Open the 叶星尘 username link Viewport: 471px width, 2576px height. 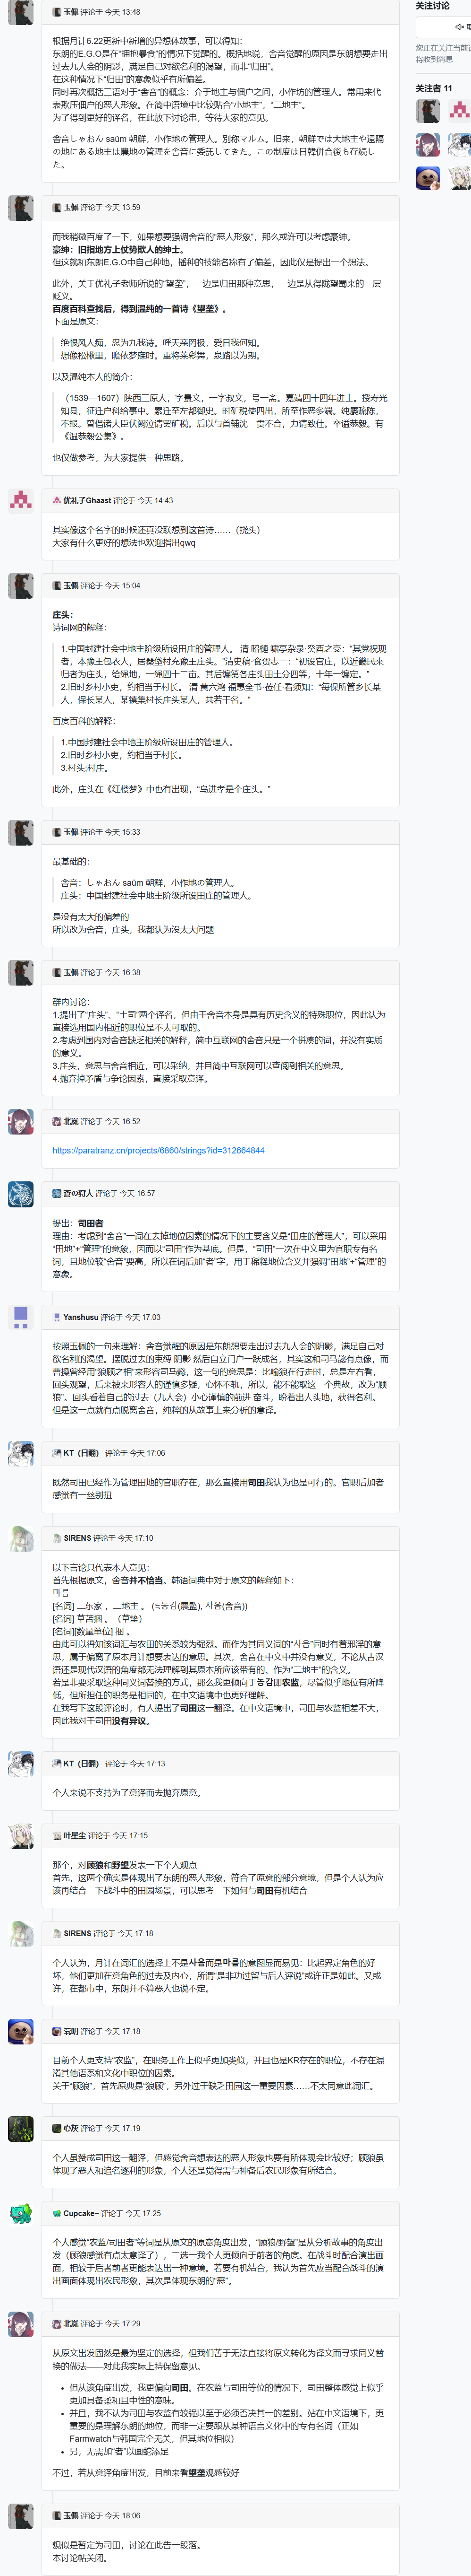(x=75, y=1835)
